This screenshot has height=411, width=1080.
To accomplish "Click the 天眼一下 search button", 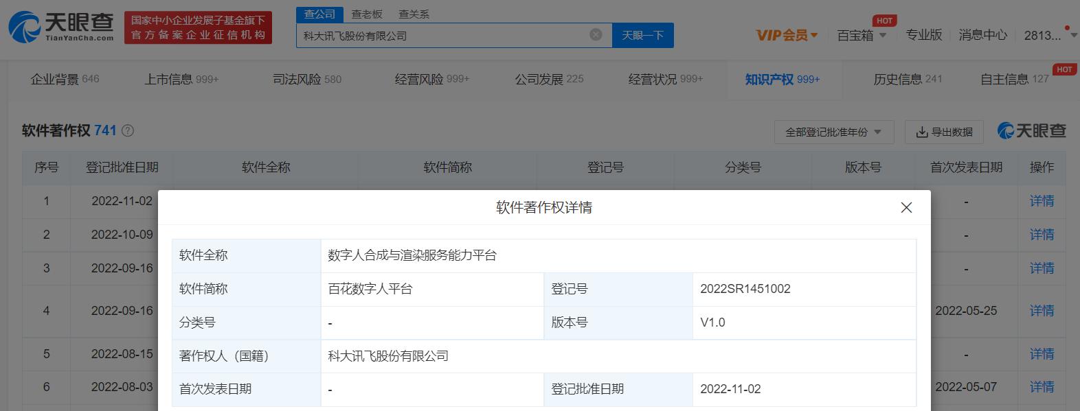I will point(643,35).
